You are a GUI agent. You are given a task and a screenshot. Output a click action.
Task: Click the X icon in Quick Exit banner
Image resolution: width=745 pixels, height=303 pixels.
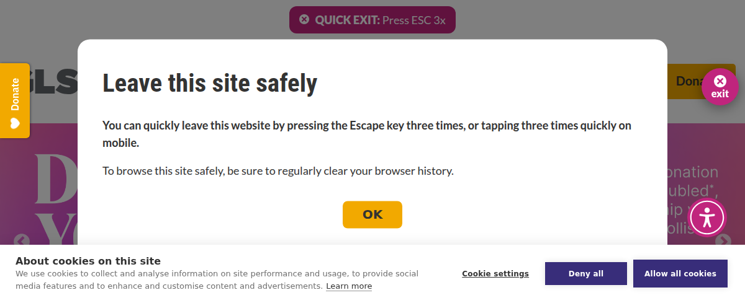(304, 19)
